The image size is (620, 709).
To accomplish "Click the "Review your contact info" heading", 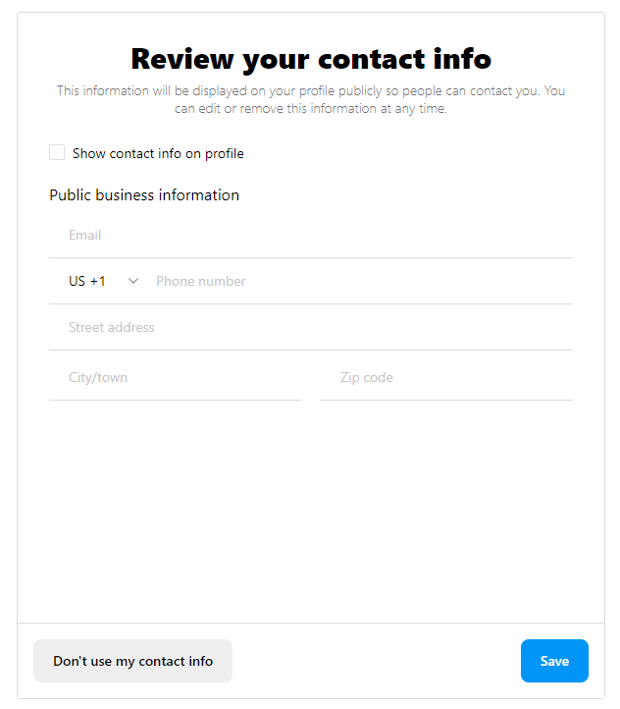I will point(311,59).
